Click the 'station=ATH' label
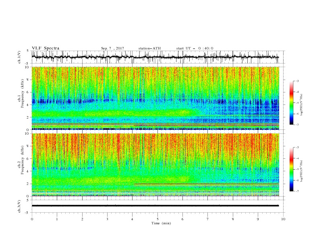This screenshot has width=319, height=246. (x=149, y=48)
